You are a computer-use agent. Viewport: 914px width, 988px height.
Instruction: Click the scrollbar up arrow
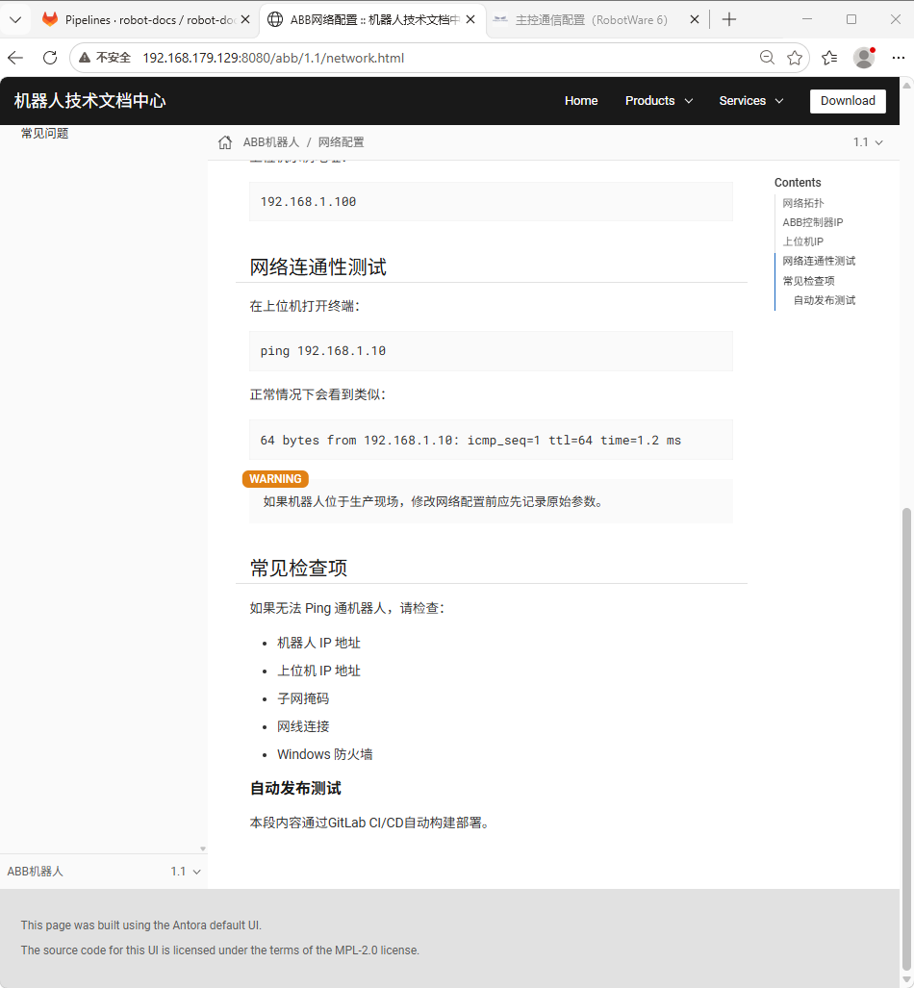coord(906,85)
